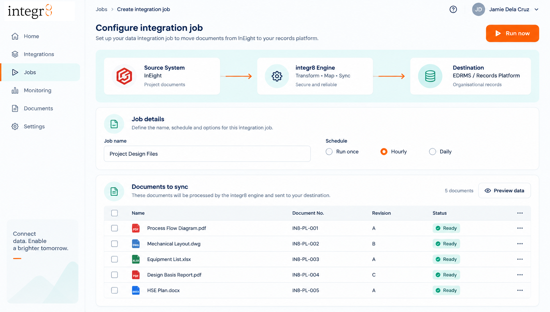This screenshot has width=550, height=312.
Task: Open more options for Process Flow Diagram.pdf
Action: (520, 228)
